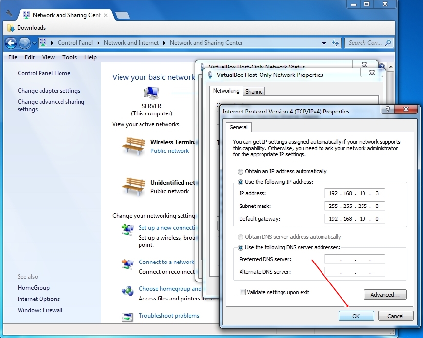Open the recent pages dropdown arrow
The width and height of the screenshot is (423, 338).
coord(34,43)
